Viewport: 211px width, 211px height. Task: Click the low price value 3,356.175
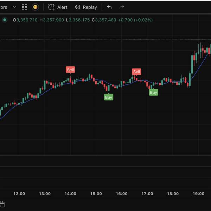[79, 20]
